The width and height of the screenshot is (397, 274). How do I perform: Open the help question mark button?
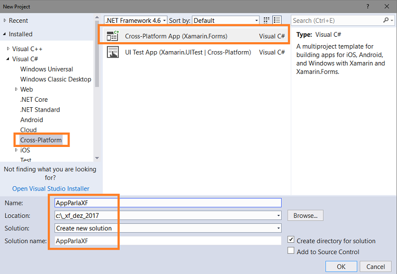[x=368, y=6]
